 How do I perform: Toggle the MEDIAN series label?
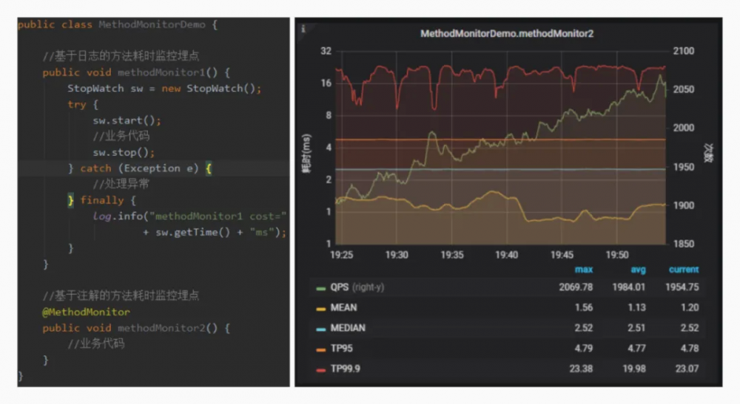[348, 328]
